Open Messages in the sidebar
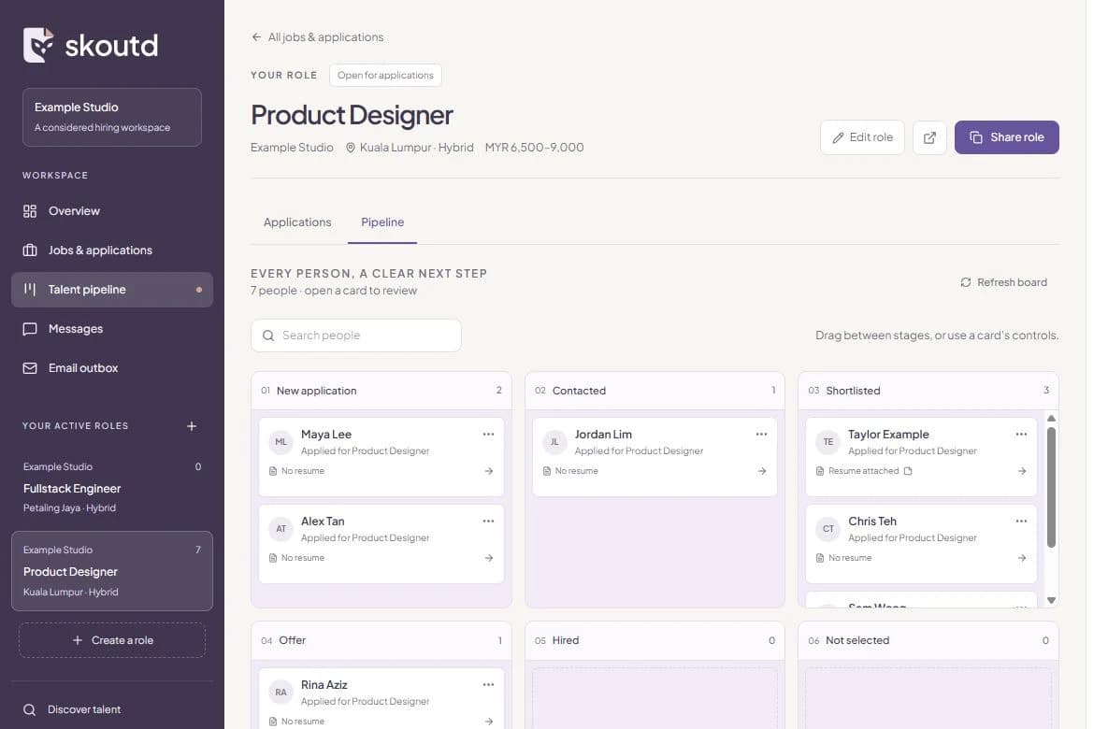Viewport: 1108px width, 729px height. 112,328
